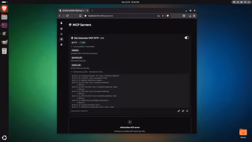This screenshot has height=142, width=252.
Task: Edit the Site Generator server with pencil icon
Action: (178, 111)
